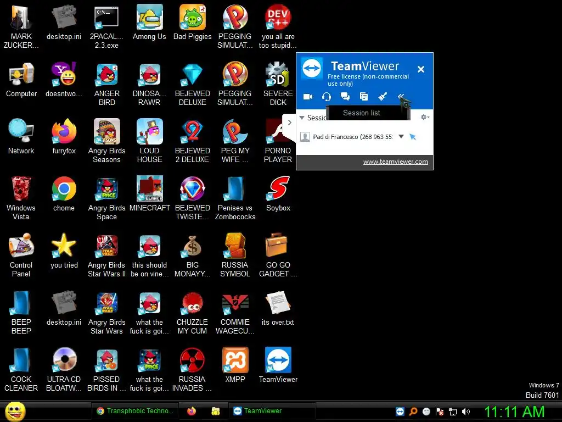Open the folder icon in taskbar
562x422 pixels.
pyautogui.click(x=215, y=411)
